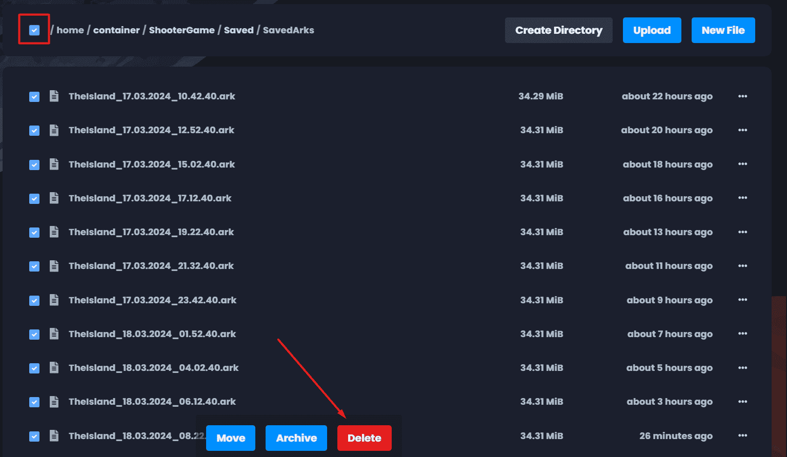Click the Upload button
787x457 pixels.
(652, 30)
